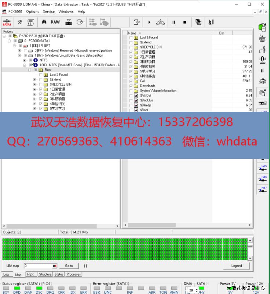
Task: Click the SATA1 port icon in toolbar
Action: pyautogui.click(x=7, y=22)
